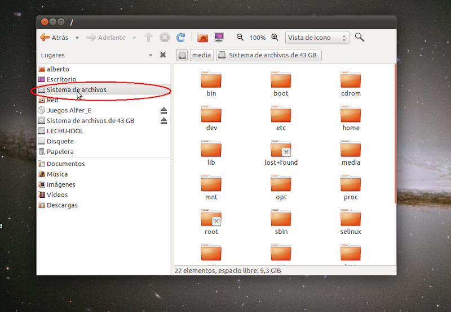Select the media path bar button
451x312 pixels.
pyautogui.click(x=201, y=55)
